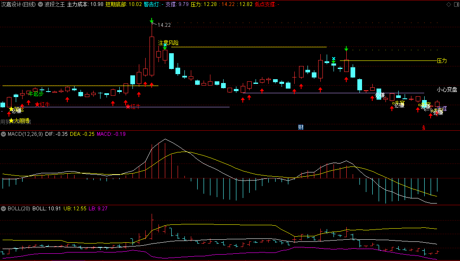Click the 短期底部: 10.02 value
The width and height of the screenshot is (460, 261).
(124, 4)
